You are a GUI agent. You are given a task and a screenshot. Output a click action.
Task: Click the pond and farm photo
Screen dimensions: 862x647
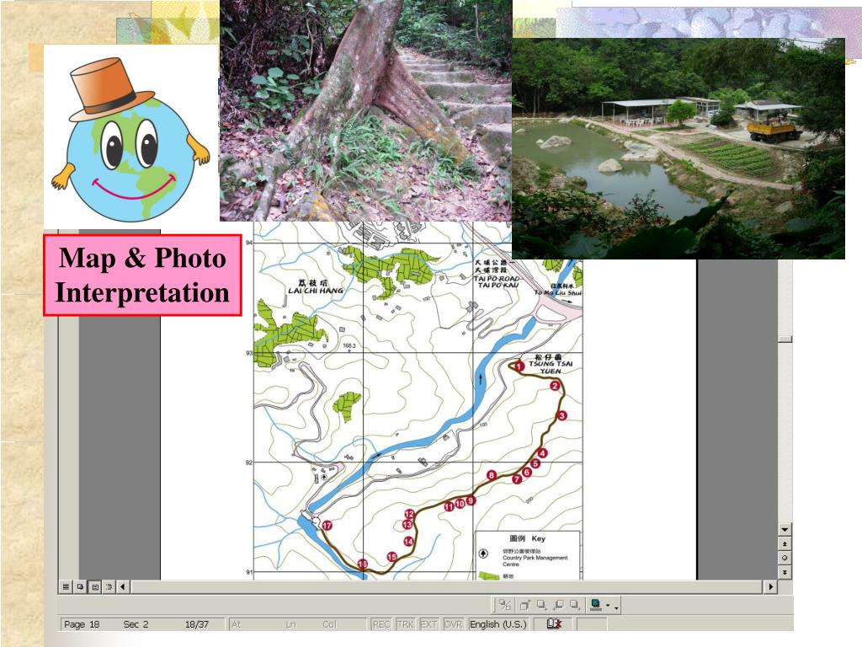(678, 148)
